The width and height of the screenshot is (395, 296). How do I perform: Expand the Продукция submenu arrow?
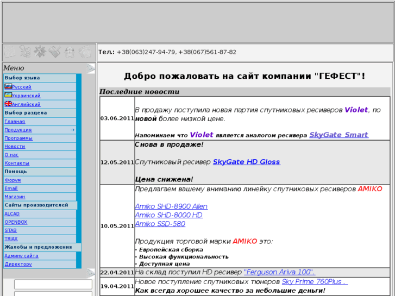coord(73,130)
